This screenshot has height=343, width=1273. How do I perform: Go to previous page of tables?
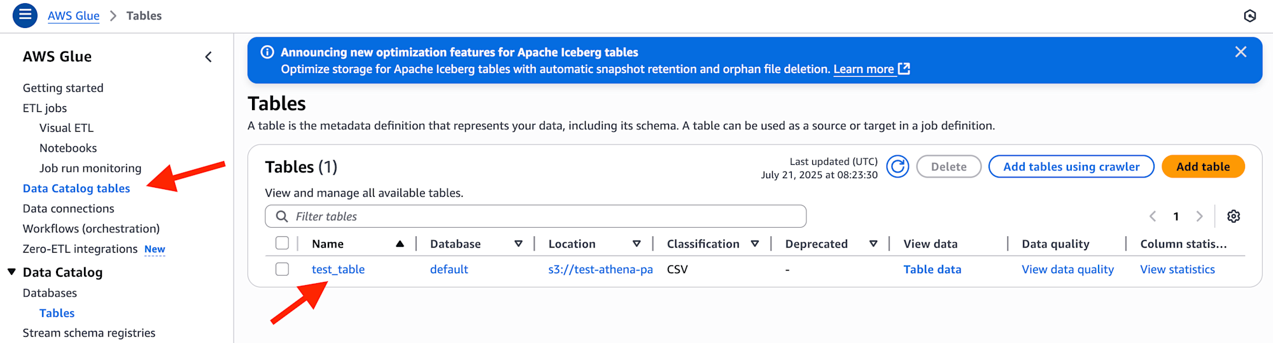click(1153, 216)
